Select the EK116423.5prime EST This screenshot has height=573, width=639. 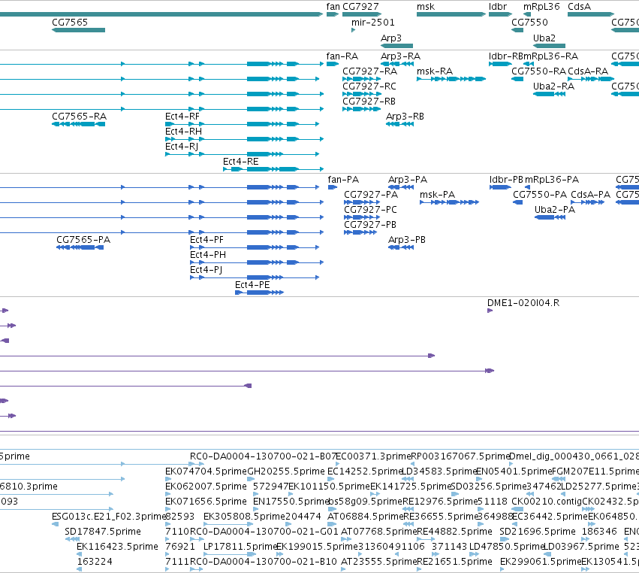tap(79, 554)
